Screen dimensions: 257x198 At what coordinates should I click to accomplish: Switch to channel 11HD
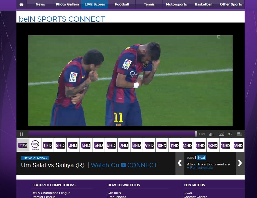click(x=175, y=145)
